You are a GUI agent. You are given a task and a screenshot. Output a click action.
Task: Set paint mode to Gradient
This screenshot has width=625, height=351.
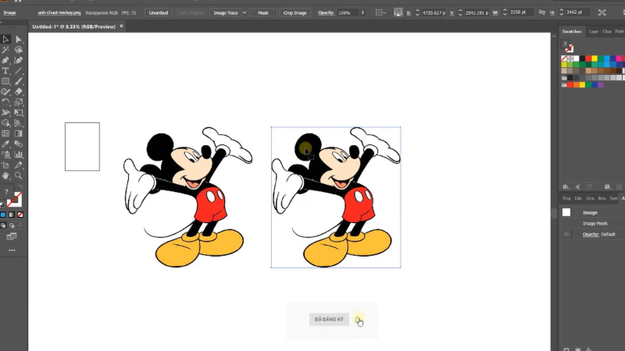click(12, 214)
